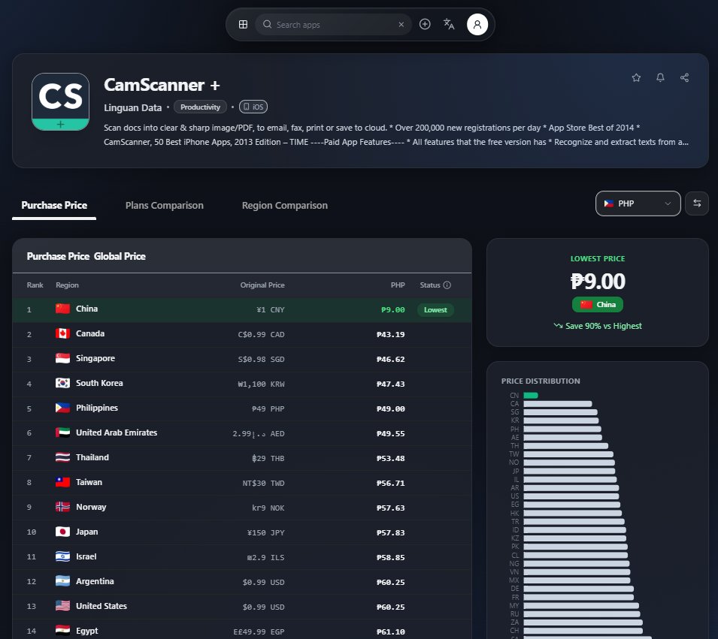Click the swap arrows button
Screen dimensions: 718x639
pos(697,203)
